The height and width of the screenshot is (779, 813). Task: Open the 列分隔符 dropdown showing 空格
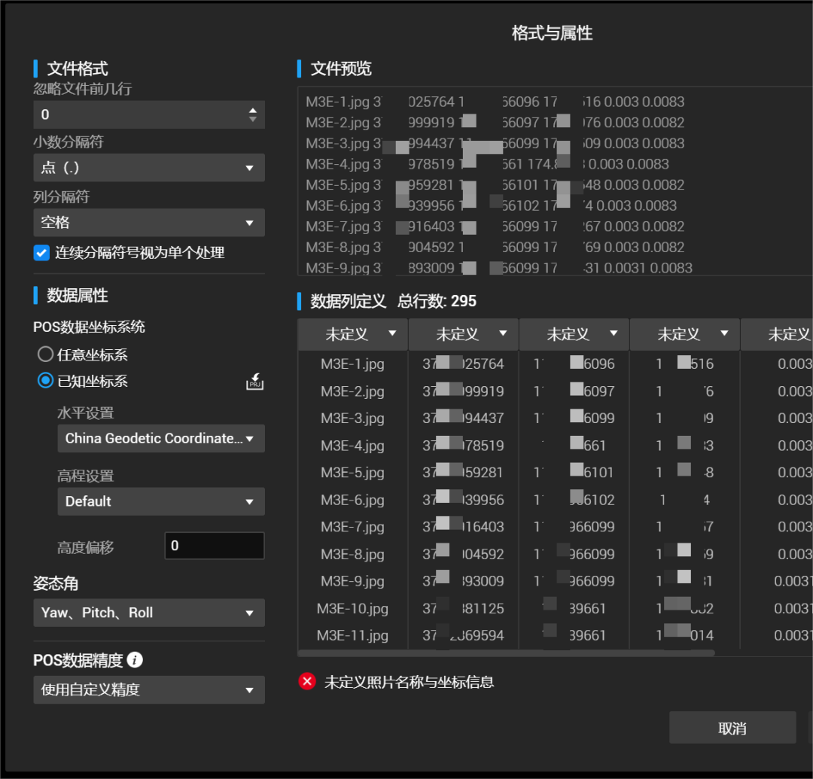coord(149,222)
